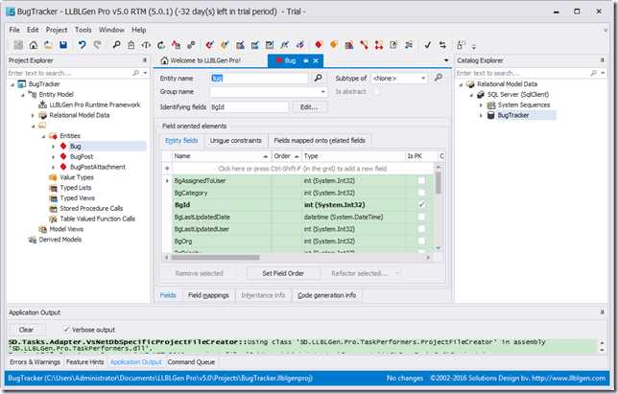The width and height of the screenshot is (618, 394).
Task: Switch to Field mappings tab
Action: click(208, 295)
